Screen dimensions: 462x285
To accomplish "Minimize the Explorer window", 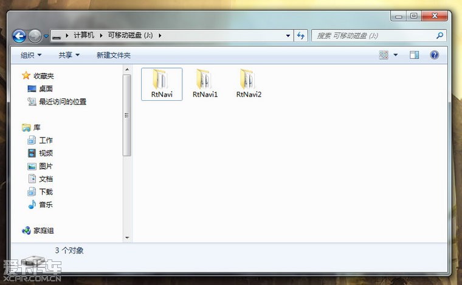I will point(399,16).
